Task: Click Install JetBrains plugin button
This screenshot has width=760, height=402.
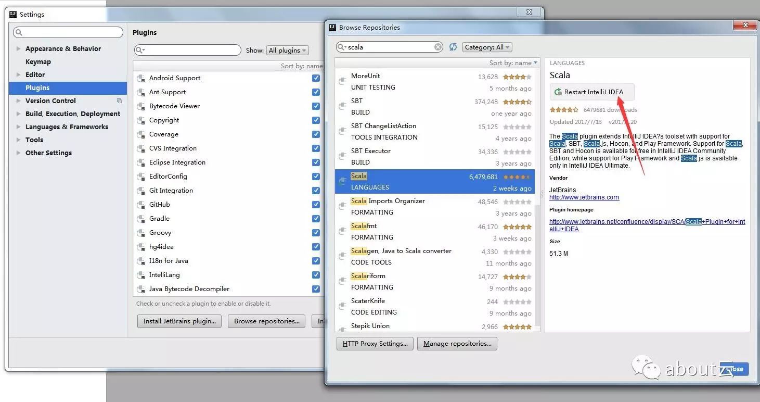Action: 179,321
